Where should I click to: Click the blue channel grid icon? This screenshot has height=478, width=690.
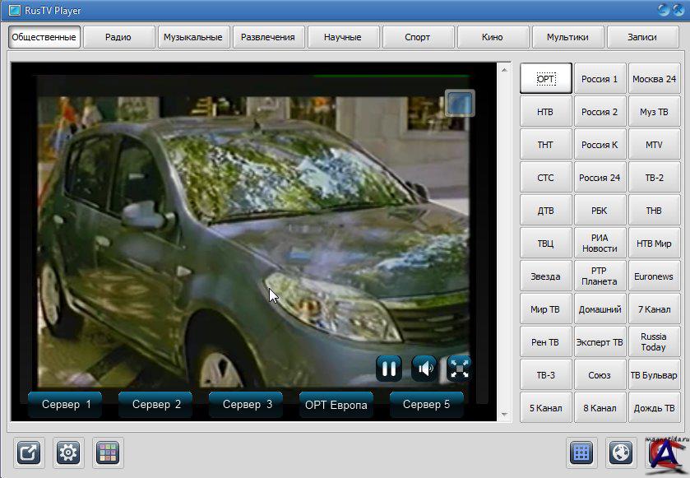(581, 452)
